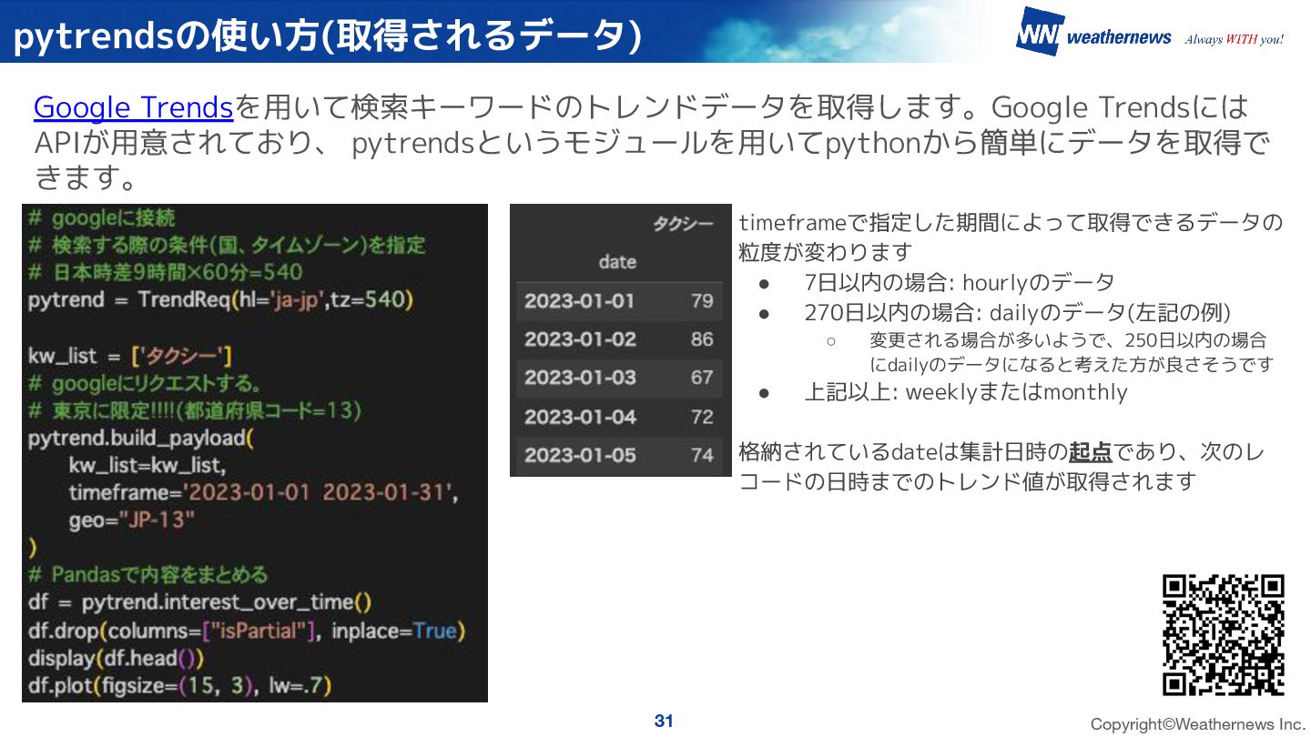Click the comment '# googleにリクエストする。'
The height and width of the screenshot is (737, 1311).
click(x=146, y=383)
